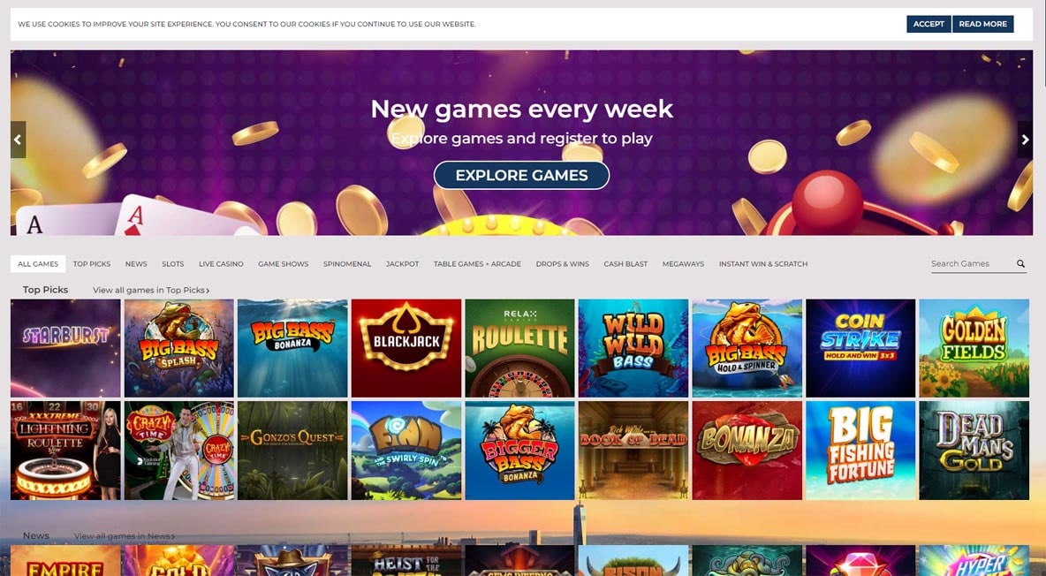The image size is (1046, 576).
Task: Advance to the next banner slide arrow
Action: click(x=1026, y=140)
